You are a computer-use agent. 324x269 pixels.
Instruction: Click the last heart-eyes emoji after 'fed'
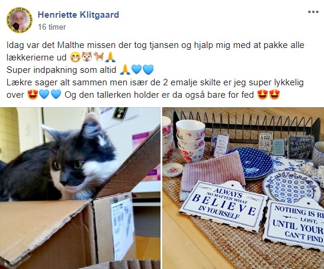tap(274, 95)
